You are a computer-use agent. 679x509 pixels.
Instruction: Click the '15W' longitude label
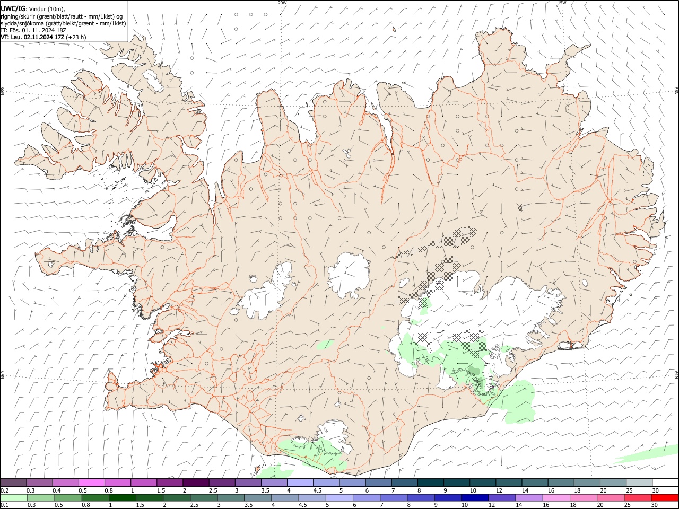tap(561, 3)
